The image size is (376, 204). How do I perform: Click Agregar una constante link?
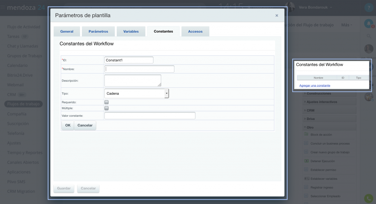tap(315, 85)
